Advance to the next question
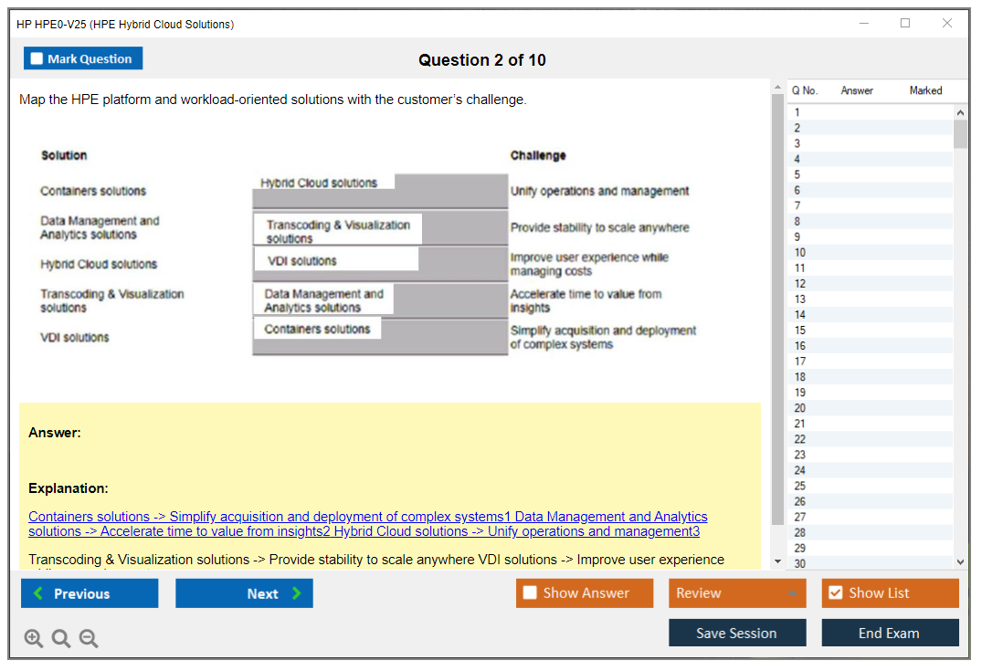982x671 pixels. [x=244, y=593]
